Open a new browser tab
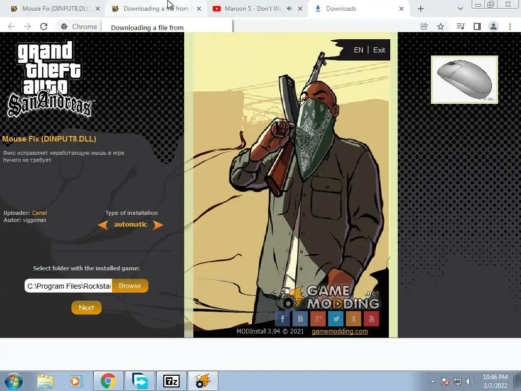The height and width of the screenshot is (391, 521). pyautogui.click(x=421, y=9)
